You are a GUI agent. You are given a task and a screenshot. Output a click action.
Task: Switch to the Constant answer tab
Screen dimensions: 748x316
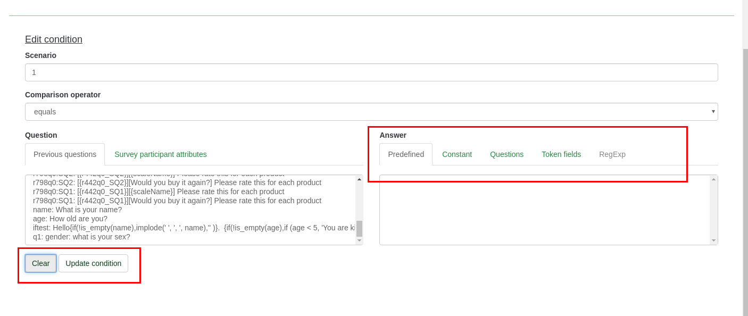(x=456, y=154)
